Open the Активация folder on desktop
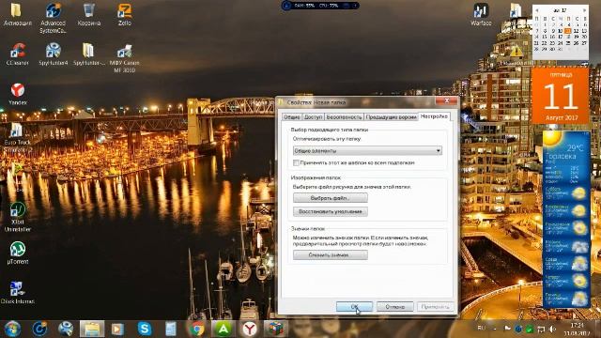Image resolution: width=601 pixels, height=338 pixels. point(17,15)
